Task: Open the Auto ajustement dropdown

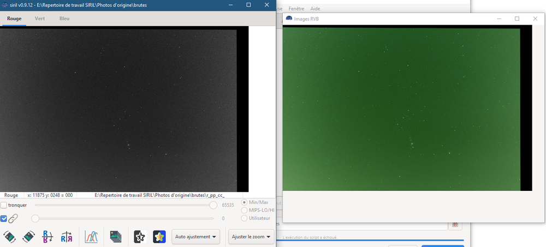Action: tap(195, 237)
